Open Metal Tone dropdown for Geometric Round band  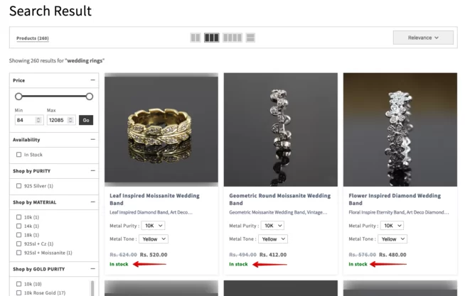point(273,239)
